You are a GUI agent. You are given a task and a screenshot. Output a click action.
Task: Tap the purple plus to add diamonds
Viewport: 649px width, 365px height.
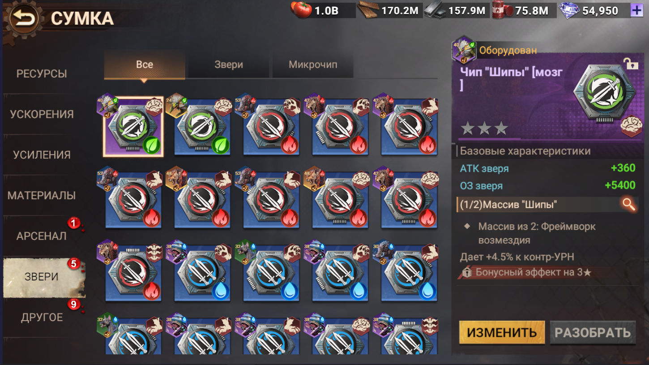(x=636, y=11)
